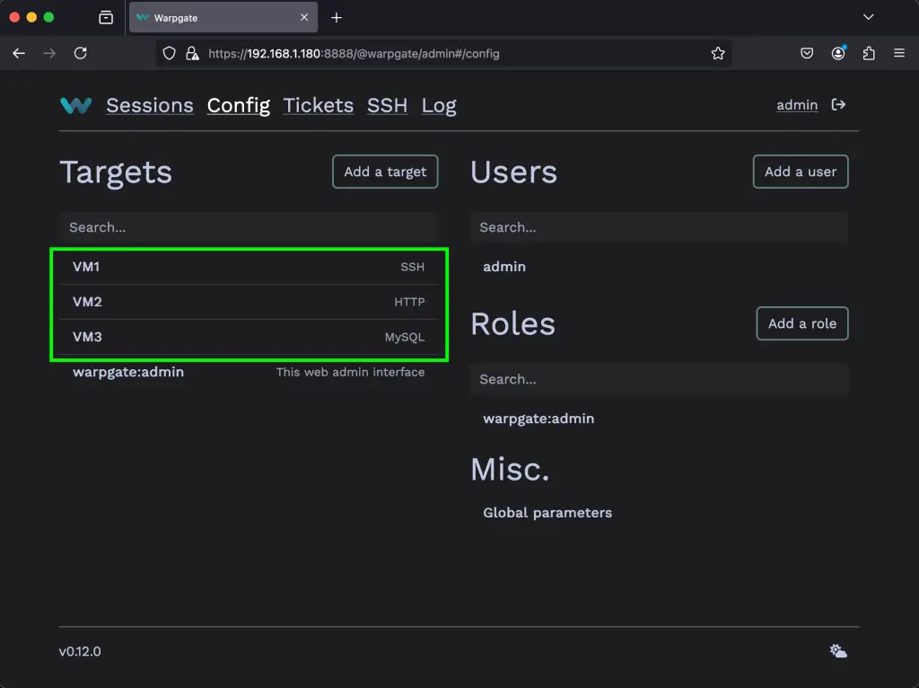
Task: Click the Targets search field
Action: pyautogui.click(x=249, y=227)
